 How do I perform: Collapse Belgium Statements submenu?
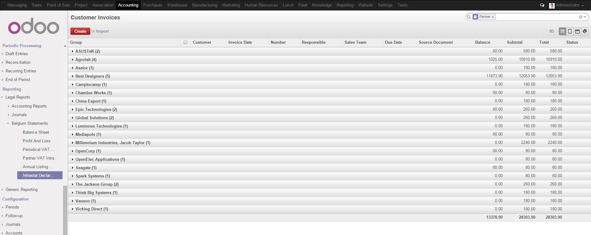[30, 124]
